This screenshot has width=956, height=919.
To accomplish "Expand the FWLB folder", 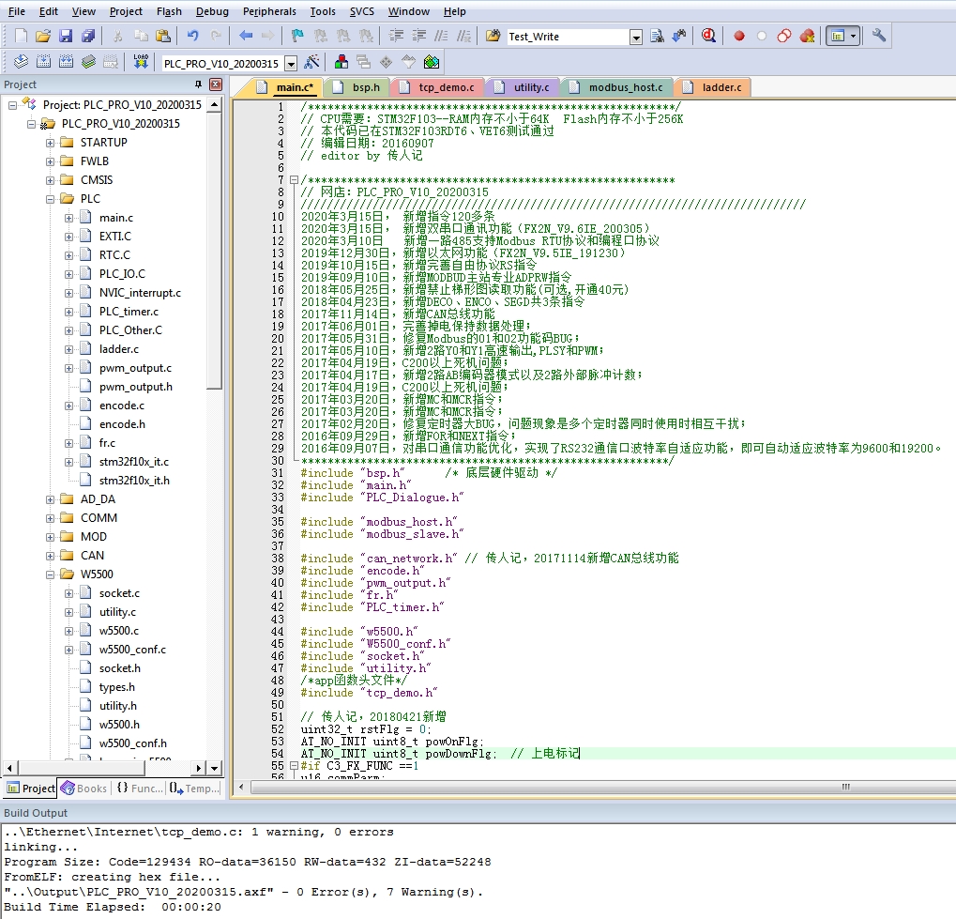I will tap(50, 161).
